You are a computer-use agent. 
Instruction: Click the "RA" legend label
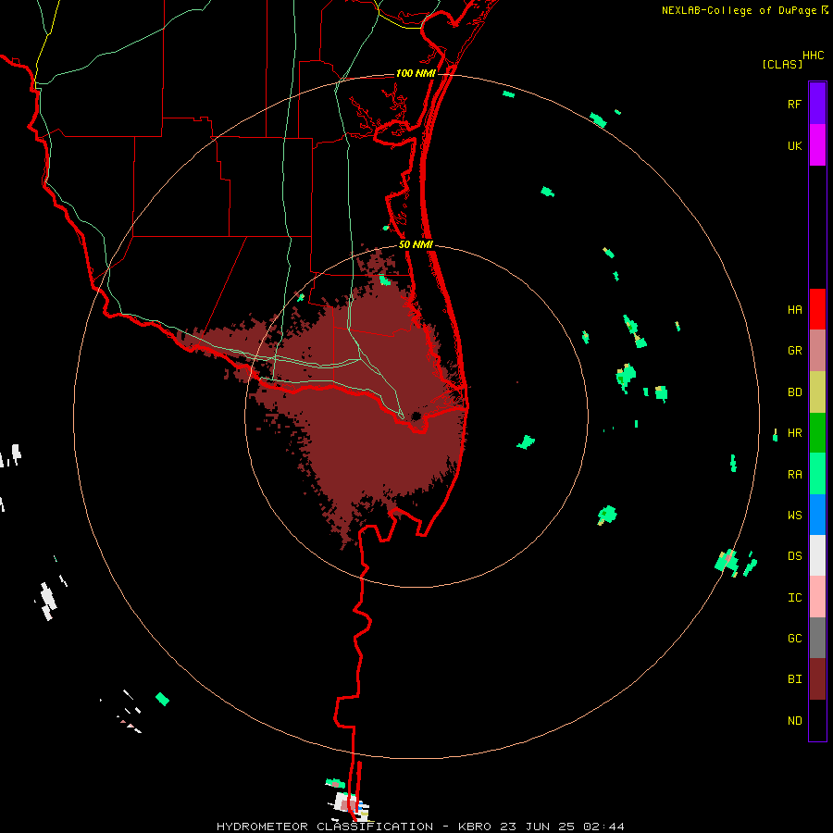794,474
